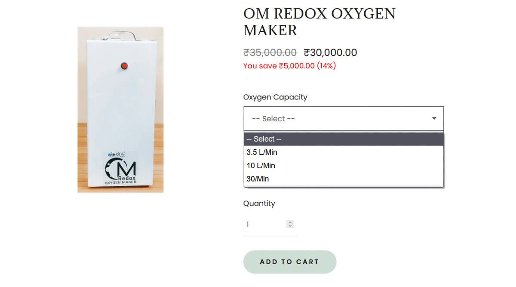Click the ₹30,000.00 sale price
The width and height of the screenshot is (516, 287).
click(330, 52)
